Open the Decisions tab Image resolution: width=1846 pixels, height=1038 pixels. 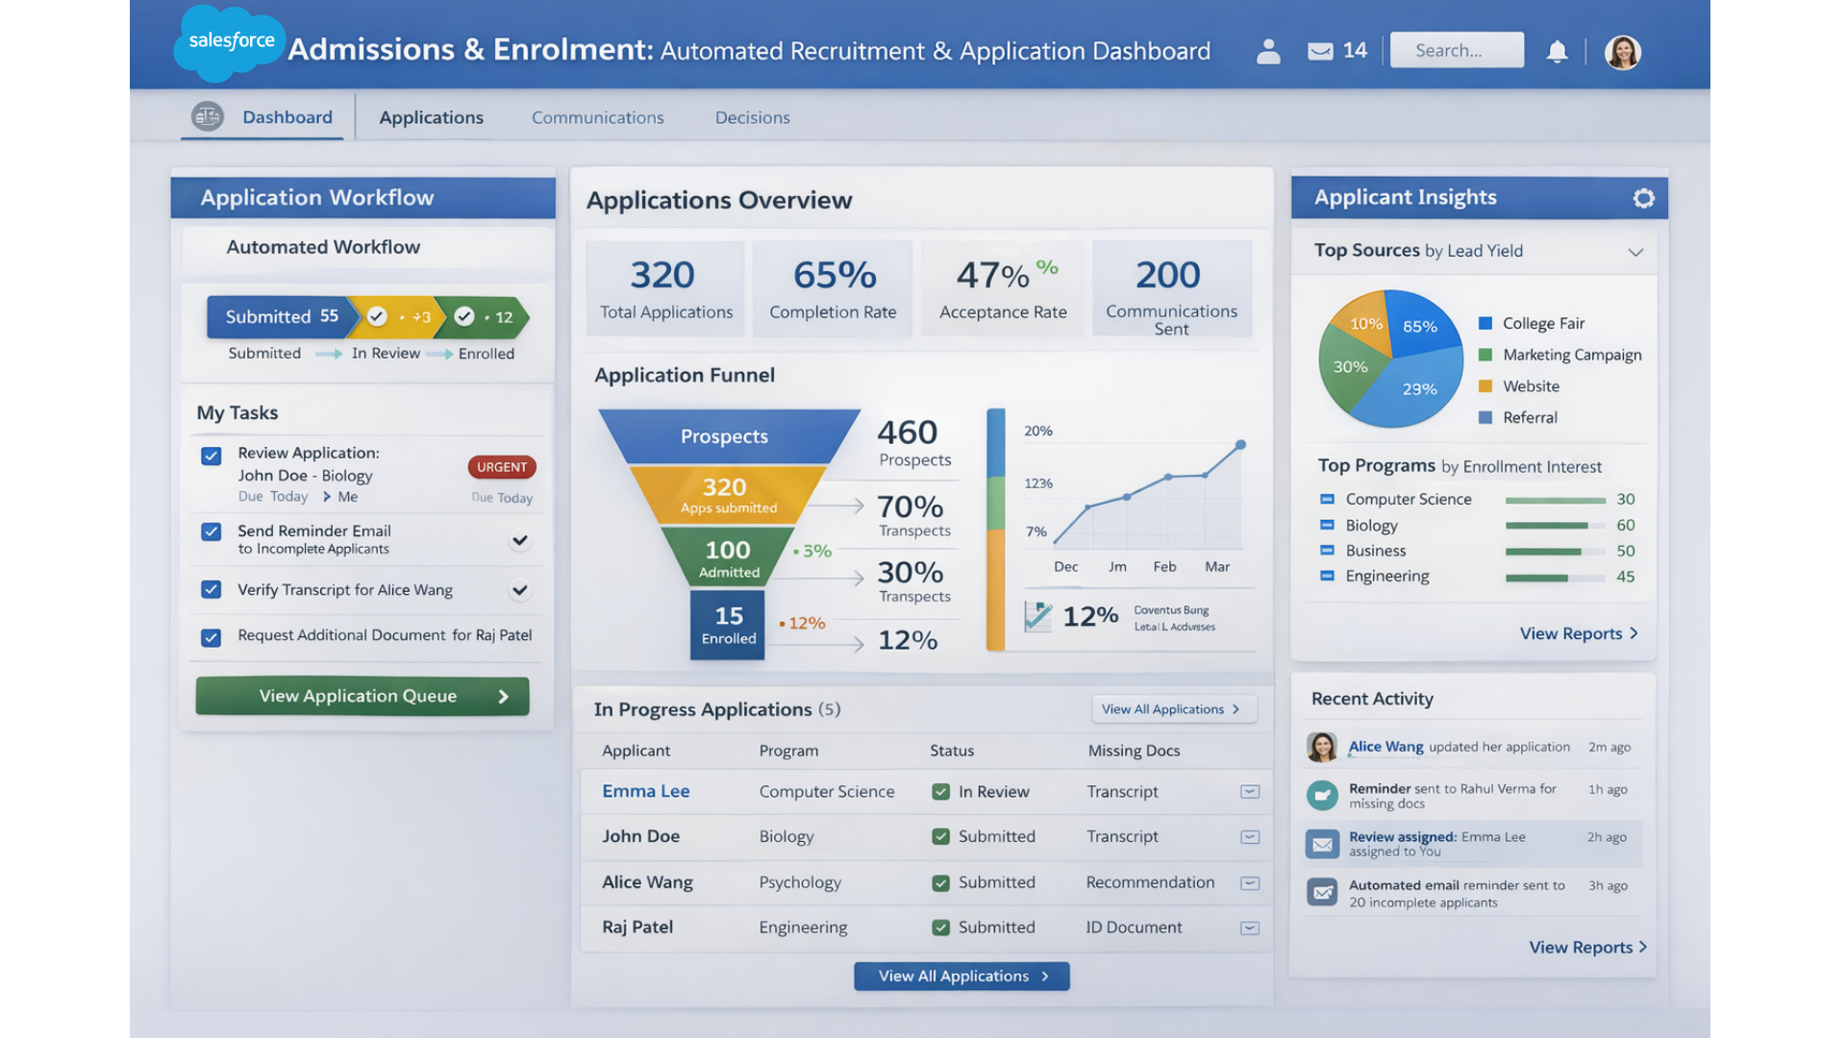click(752, 117)
